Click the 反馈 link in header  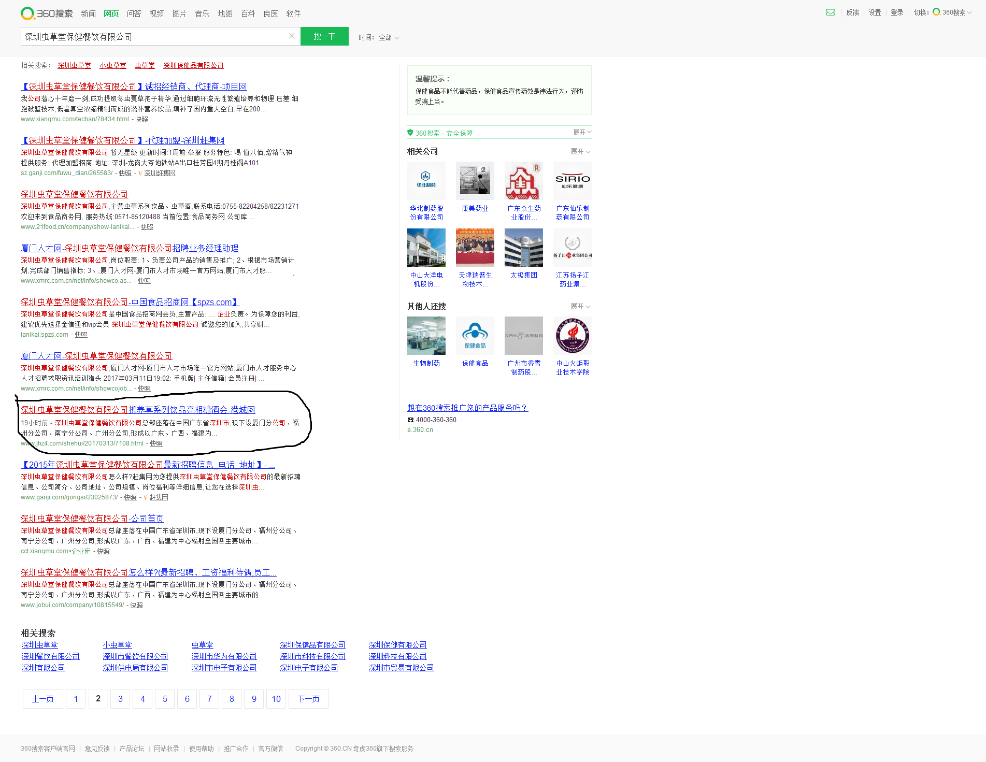(852, 12)
